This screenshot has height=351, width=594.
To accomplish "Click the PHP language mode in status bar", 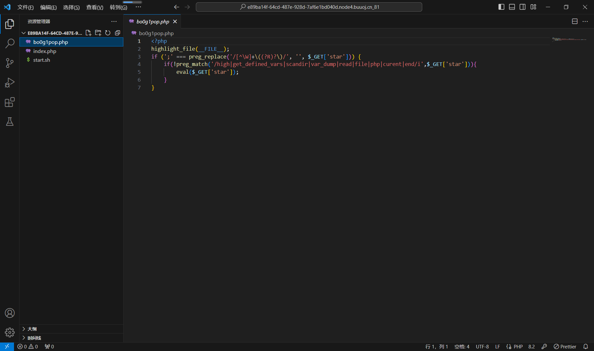I will (518, 346).
